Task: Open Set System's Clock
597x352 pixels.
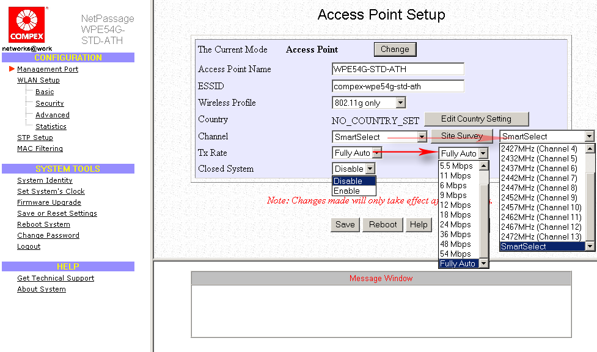Action: 51,191
